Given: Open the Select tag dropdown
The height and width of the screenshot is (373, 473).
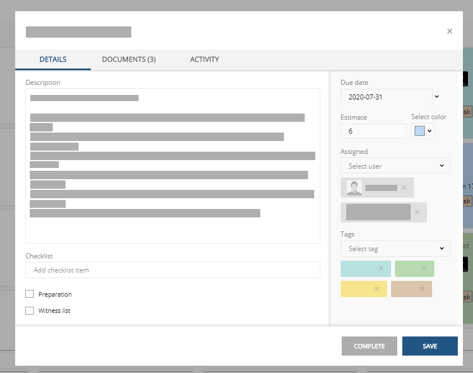Looking at the screenshot, I should [395, 248].
